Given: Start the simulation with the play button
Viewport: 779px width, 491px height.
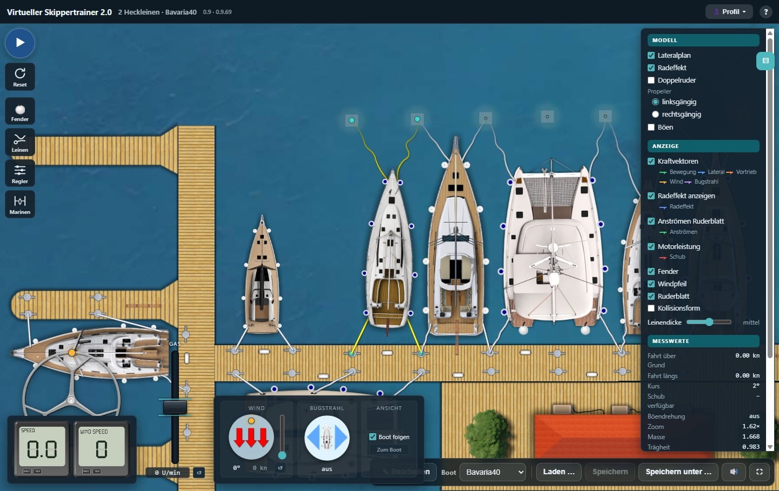Looking at the screenshot, I should [20, 43].
